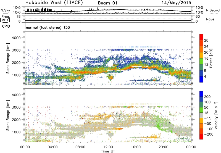This screenshot has width=221, height=153.
Task: Click the "20:00" time tick
Action: click(x=164, y=147)
